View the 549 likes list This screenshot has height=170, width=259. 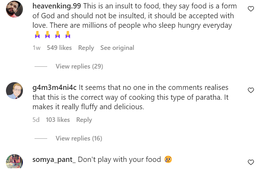click(x=59, y=48)
